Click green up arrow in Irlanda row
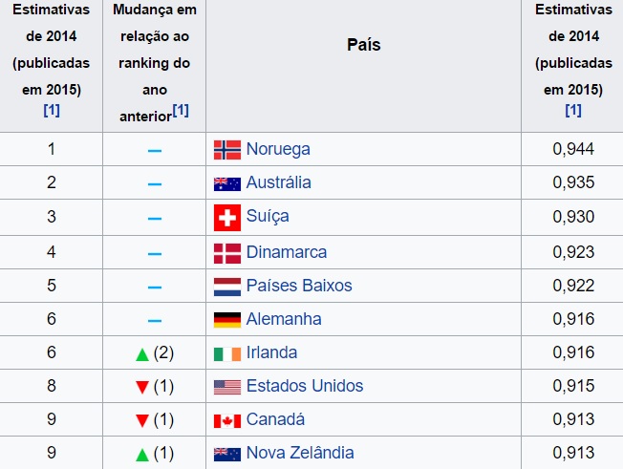Image resolution: width=623 pixels, height=469 pixels. click(x=141, y=354)
